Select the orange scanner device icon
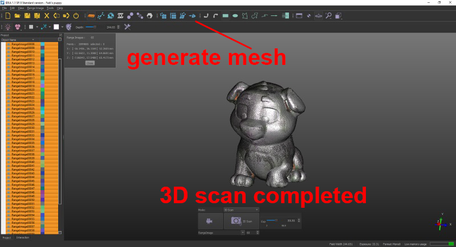 [x=91, y=16]
